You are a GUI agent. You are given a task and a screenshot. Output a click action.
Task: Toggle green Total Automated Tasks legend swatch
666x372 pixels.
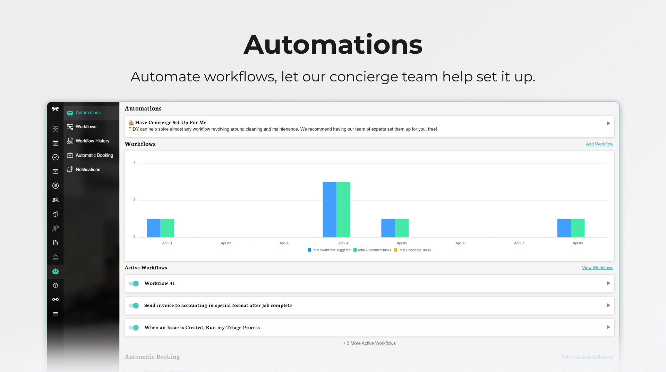tap(355, 250)
